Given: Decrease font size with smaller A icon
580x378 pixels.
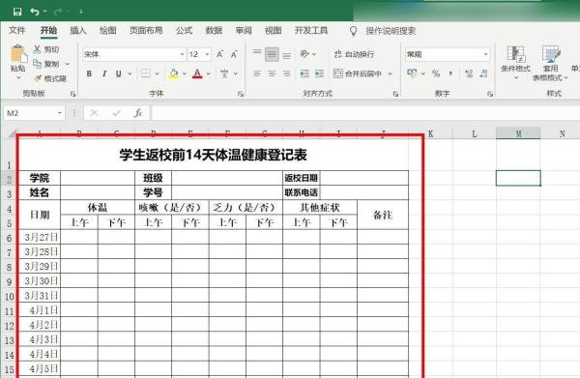Looking at the screenshot, I should [x=234, y=54].
